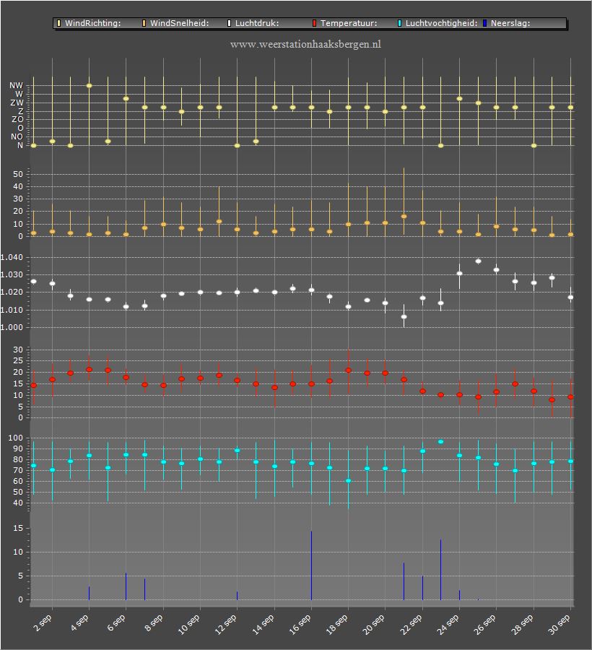Click the 4 sep date label
This screenshot has width=592, height=650.
point(79,623)
